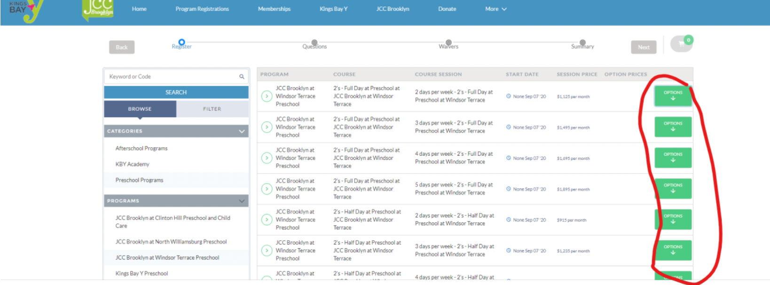Click the Waivers step marker
Screen dimensions: 770x285
click(x=448, y=42)
